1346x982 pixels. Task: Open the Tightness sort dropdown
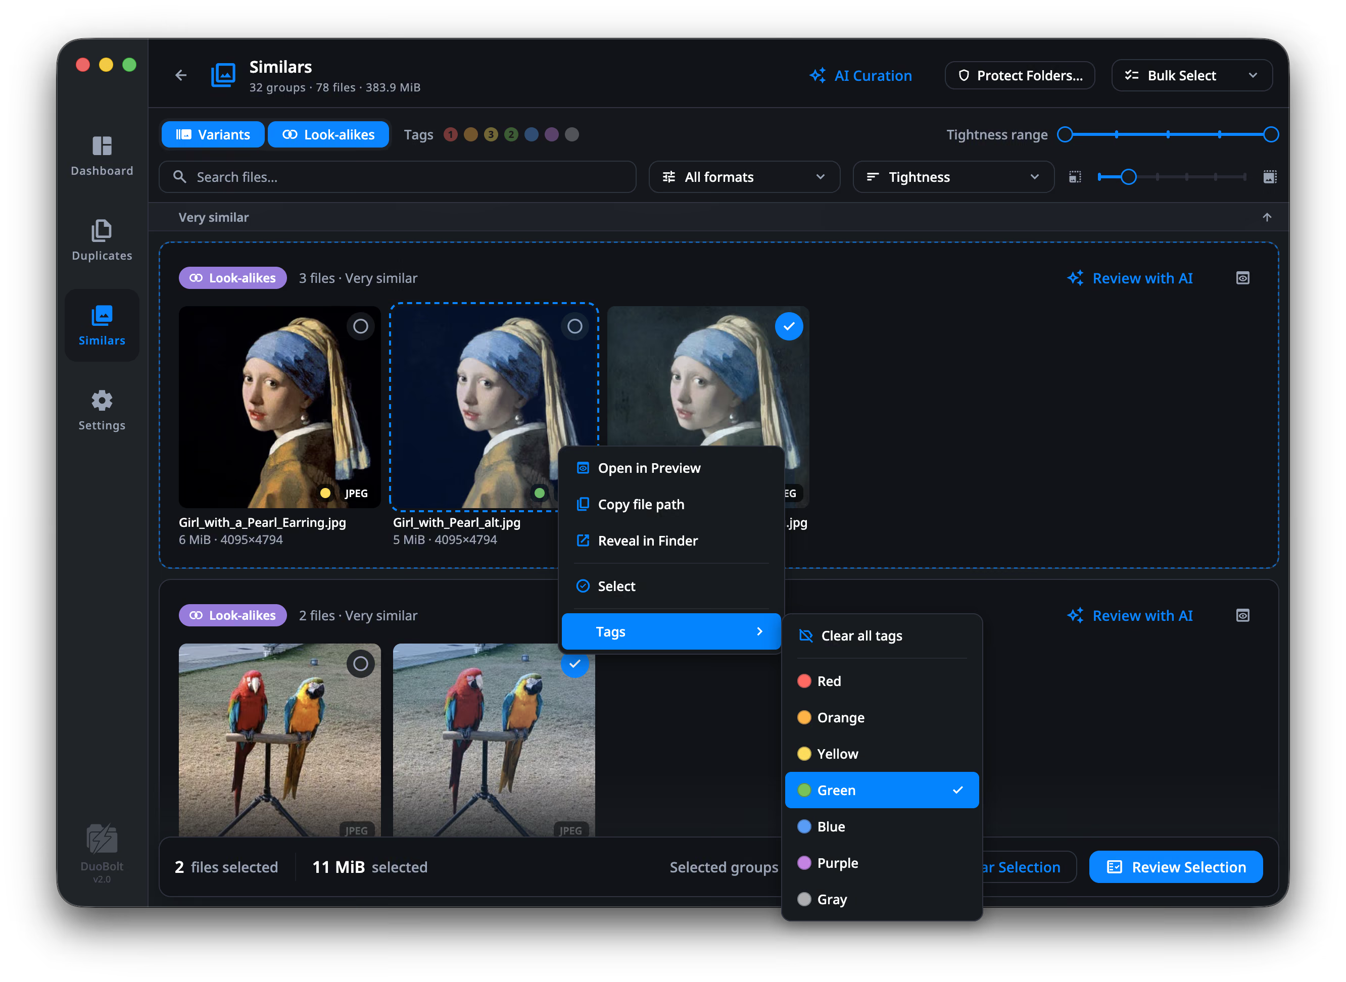(x=953, y=176)
